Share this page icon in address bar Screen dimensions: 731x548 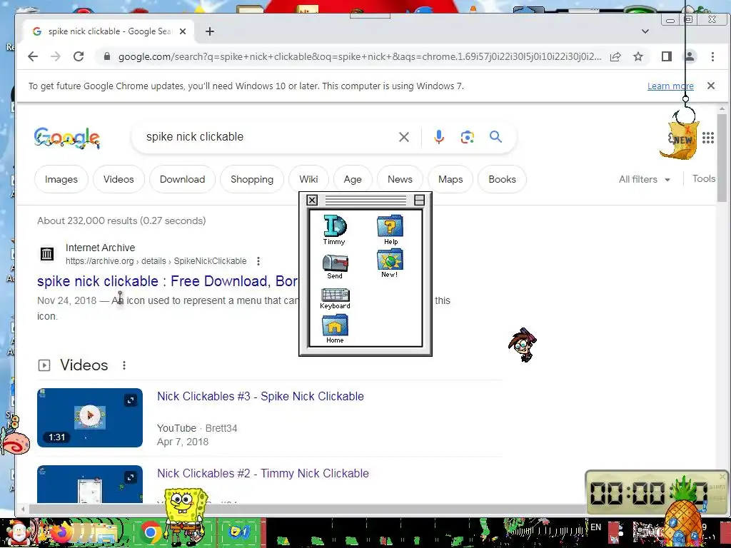pos(615,57)
